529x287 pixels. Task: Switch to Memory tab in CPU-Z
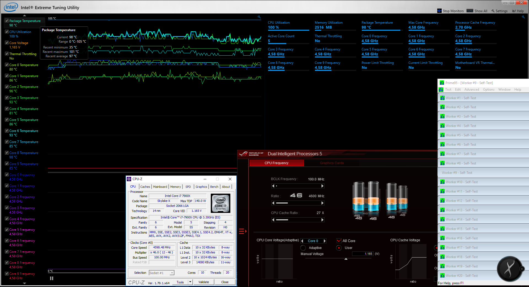click(x=176, y=187)
